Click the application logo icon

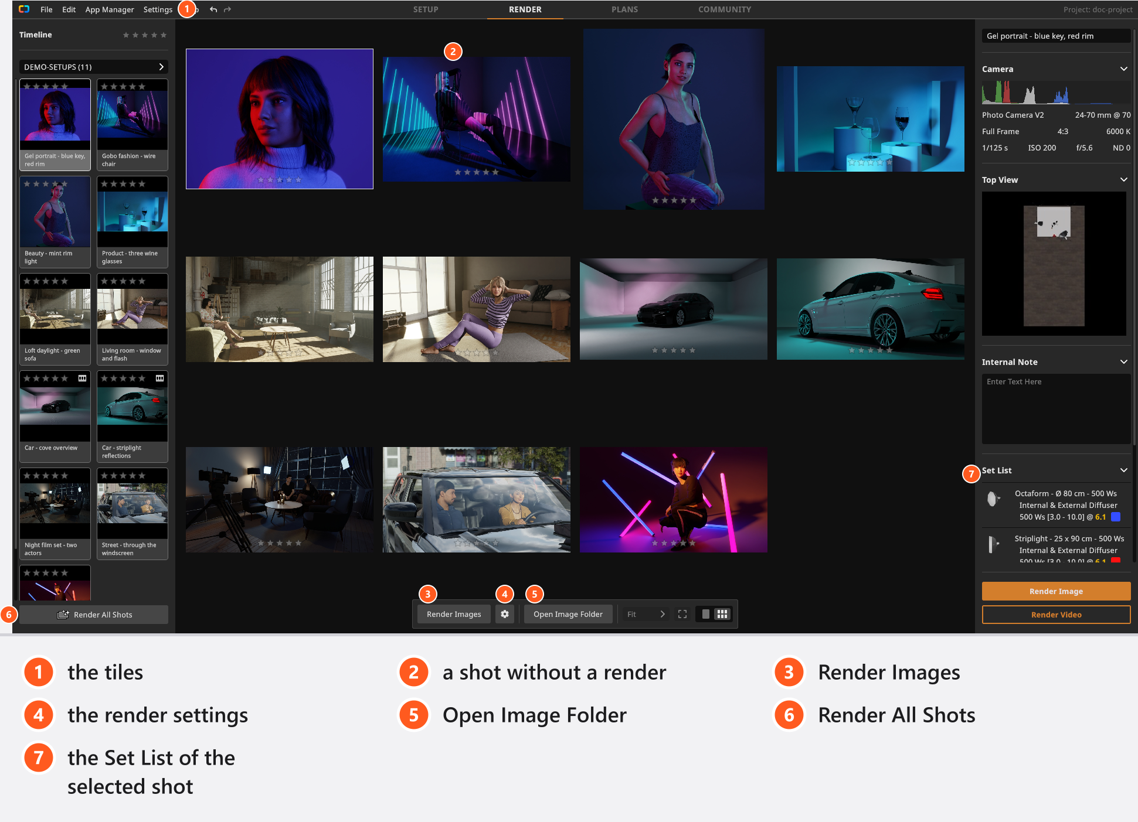click(x=24, y=9)
